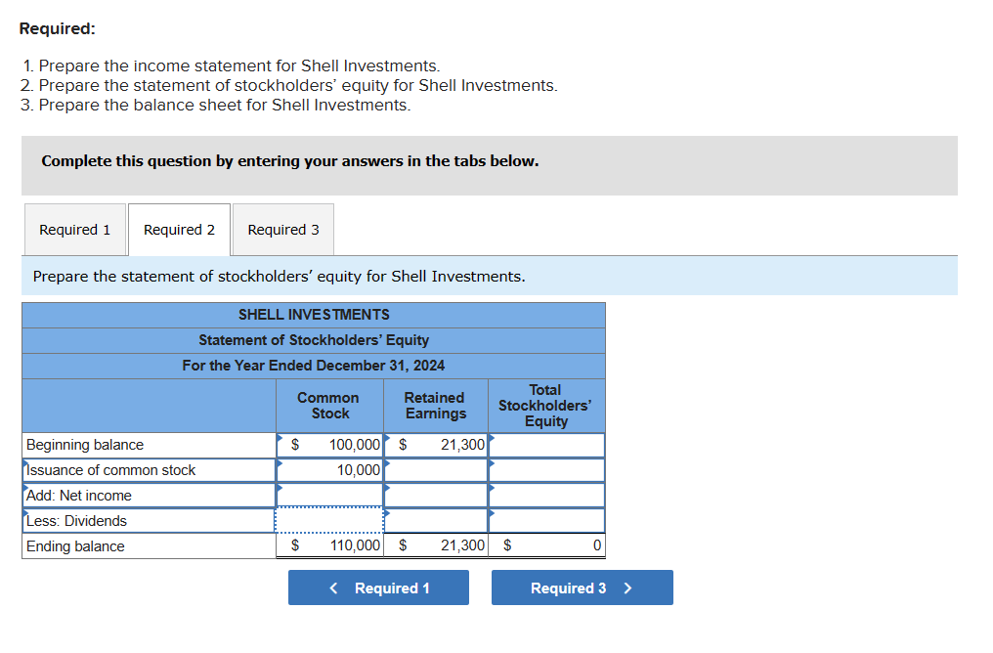The height and width of the screenshot is (653, 993).
Task: Click the Dividends row Total Stockholders' Equity cell
Action: click(546, 520)
